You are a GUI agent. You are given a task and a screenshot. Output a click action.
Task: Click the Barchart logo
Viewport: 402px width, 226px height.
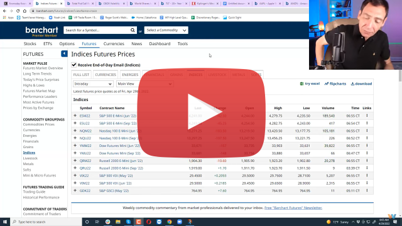click(x=42, y=31)
